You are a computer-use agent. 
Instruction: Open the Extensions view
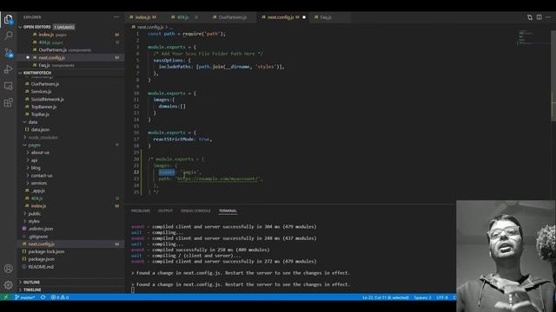click(8, 102)
